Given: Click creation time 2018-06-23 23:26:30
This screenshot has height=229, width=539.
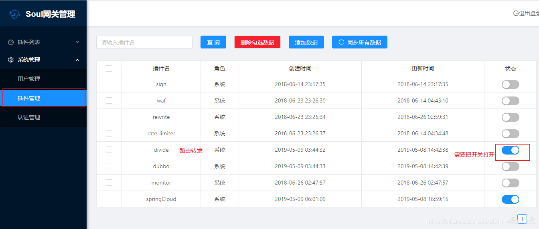Looking at the screenshot, I should coord(300,100).
